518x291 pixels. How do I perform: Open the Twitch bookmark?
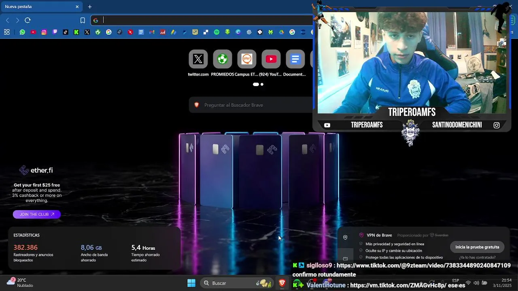coord(55,32)
